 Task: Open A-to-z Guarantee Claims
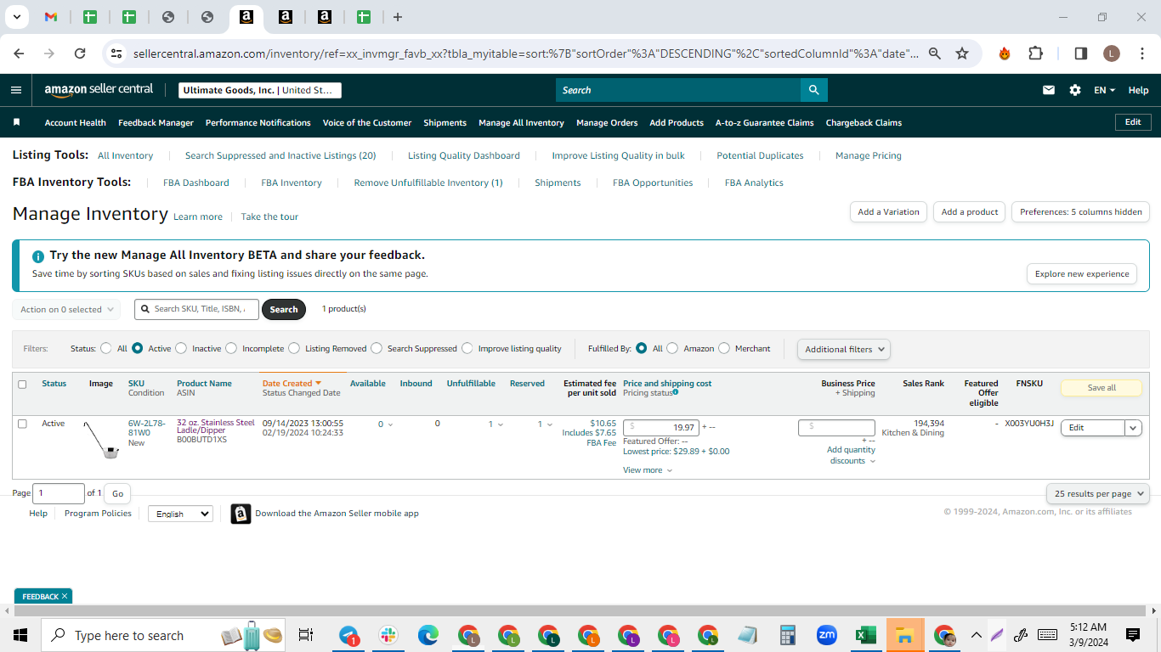(765, 122)
